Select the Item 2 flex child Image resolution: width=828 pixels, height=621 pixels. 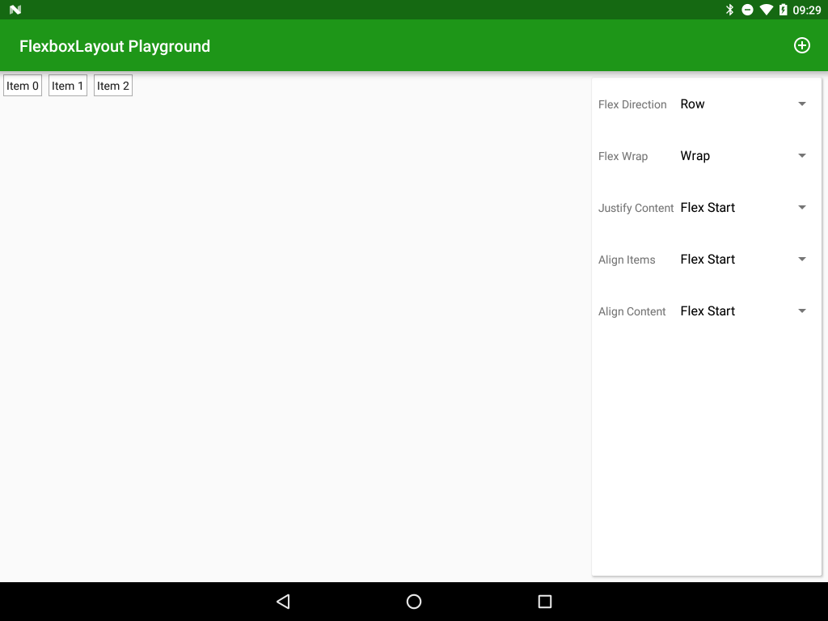(x=112, y=85)
